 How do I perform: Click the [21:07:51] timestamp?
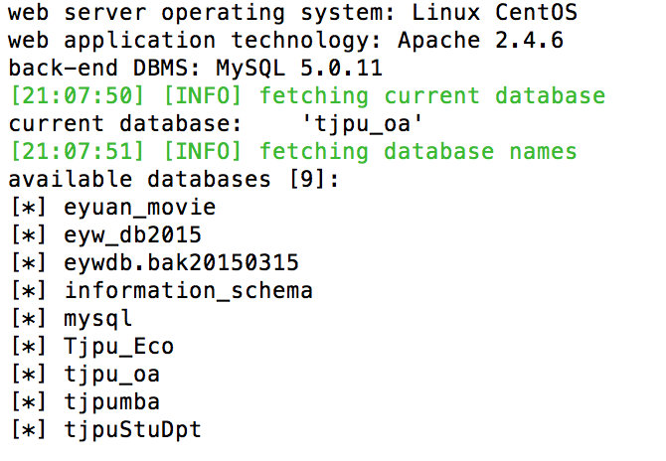pyautogui.click(x=78, y=152)
